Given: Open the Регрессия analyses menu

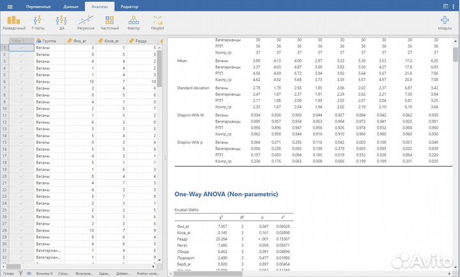Looking at the screenshot, I should click(86, 23).
